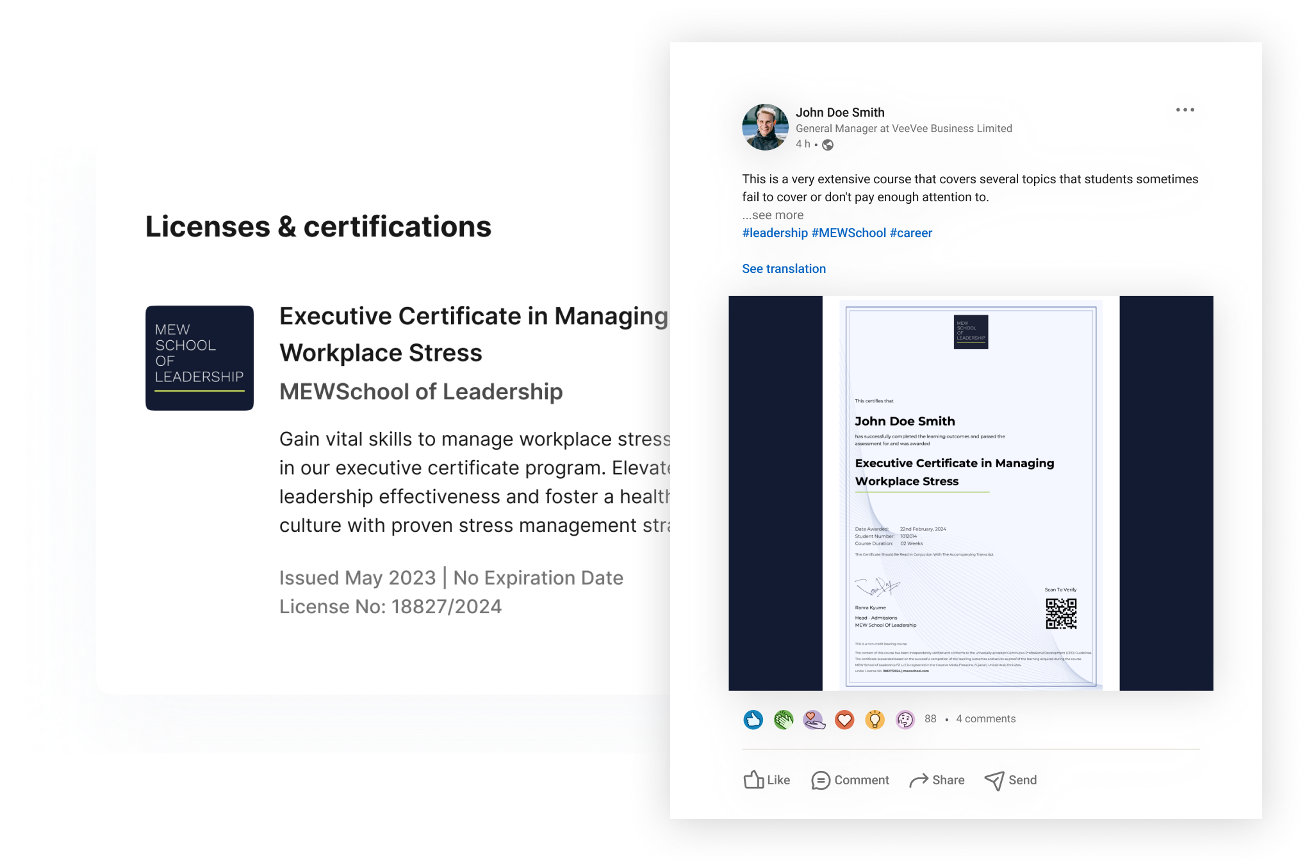Click the MEW School of Leadership logo
Image resolution: width=1307 pixels, height=867 pixels.
tap(199, 358)
